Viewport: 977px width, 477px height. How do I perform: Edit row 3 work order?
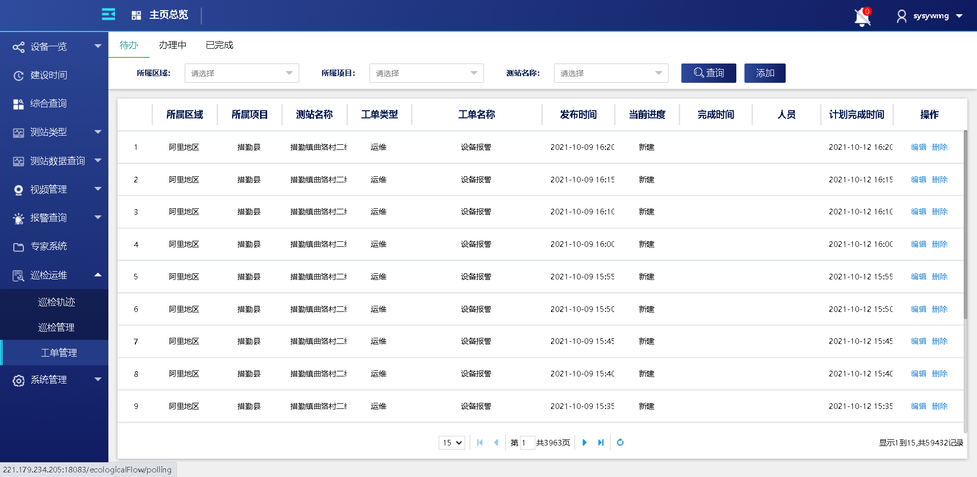click(918, 212)
